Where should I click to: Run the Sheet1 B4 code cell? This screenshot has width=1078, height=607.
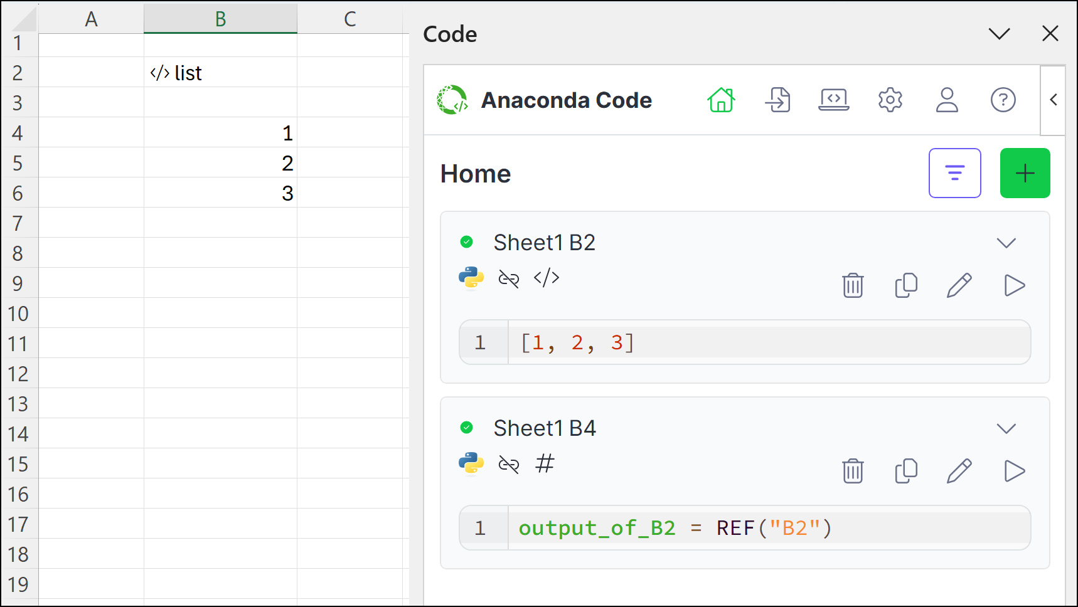[x=1015, y=471]
